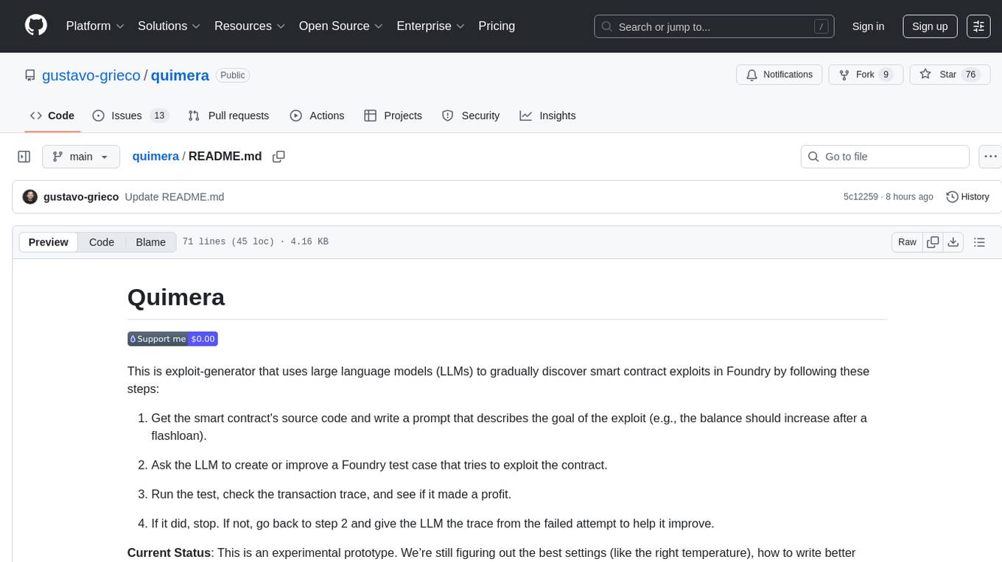Screen dimensions: 1002x562
Task: Open the Pricing page
Action: click(x=497, y=26)
